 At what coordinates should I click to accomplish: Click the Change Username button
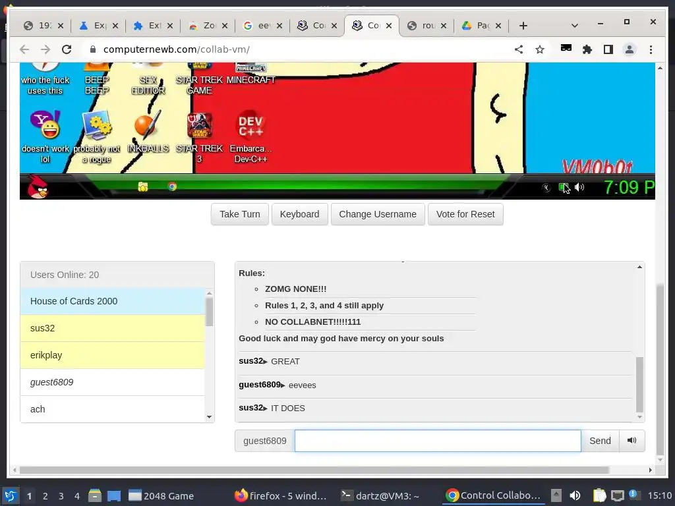[x=378, y=214]
